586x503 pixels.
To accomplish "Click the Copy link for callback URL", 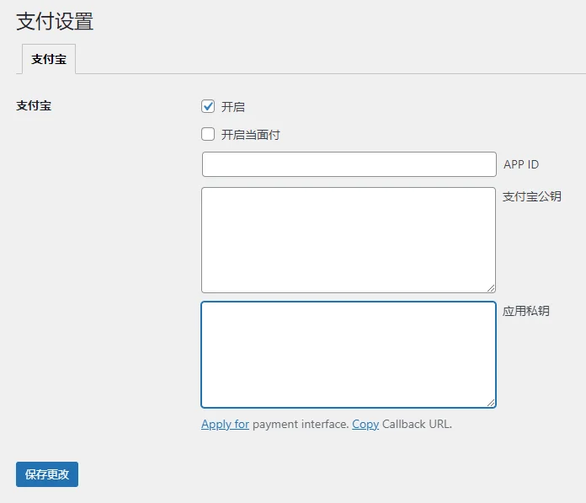I will point(365,425).
